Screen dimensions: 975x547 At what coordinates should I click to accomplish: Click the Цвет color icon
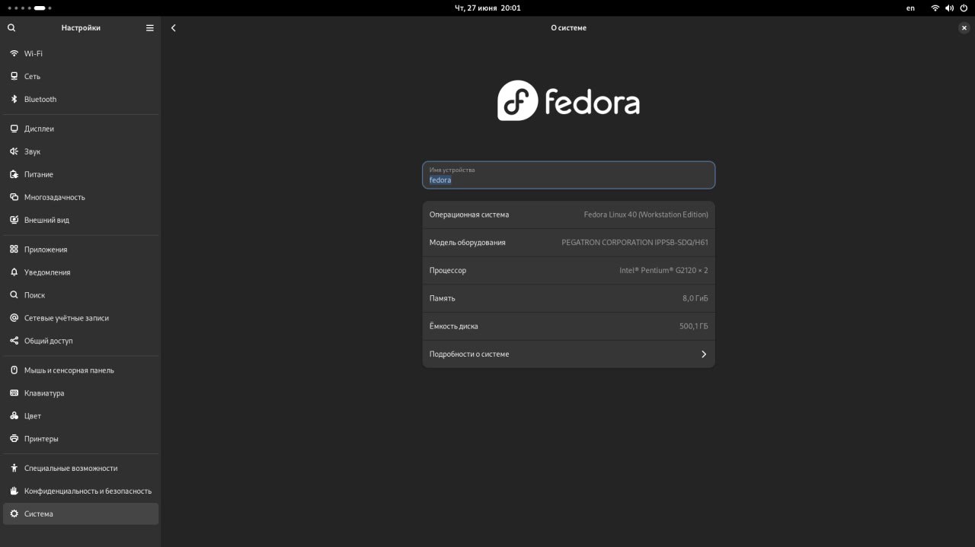pos(14,416)
